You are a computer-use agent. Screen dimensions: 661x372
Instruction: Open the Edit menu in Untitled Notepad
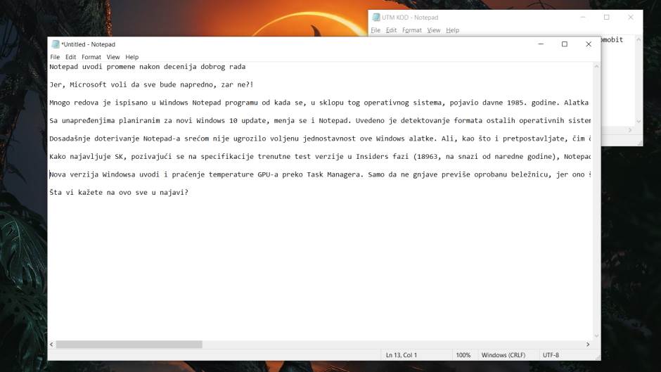(x=71, y=57)
